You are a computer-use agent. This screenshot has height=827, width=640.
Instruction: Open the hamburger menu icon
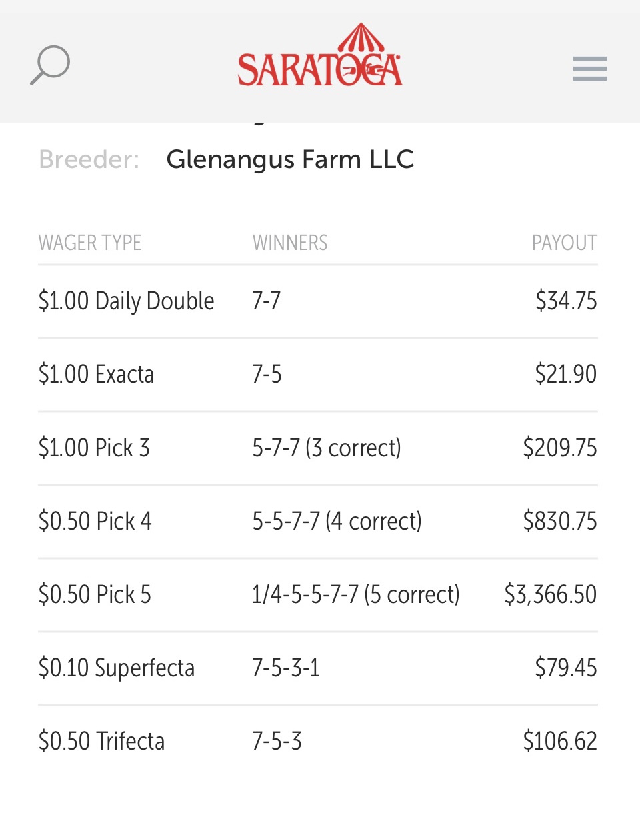click(x=589, y=69)
